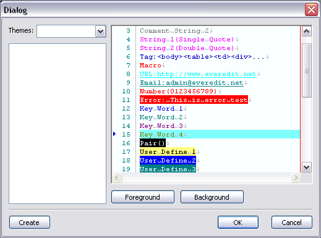Click the Themes combo box field
This screenshot has height=238, width=321.
point(71,32)
